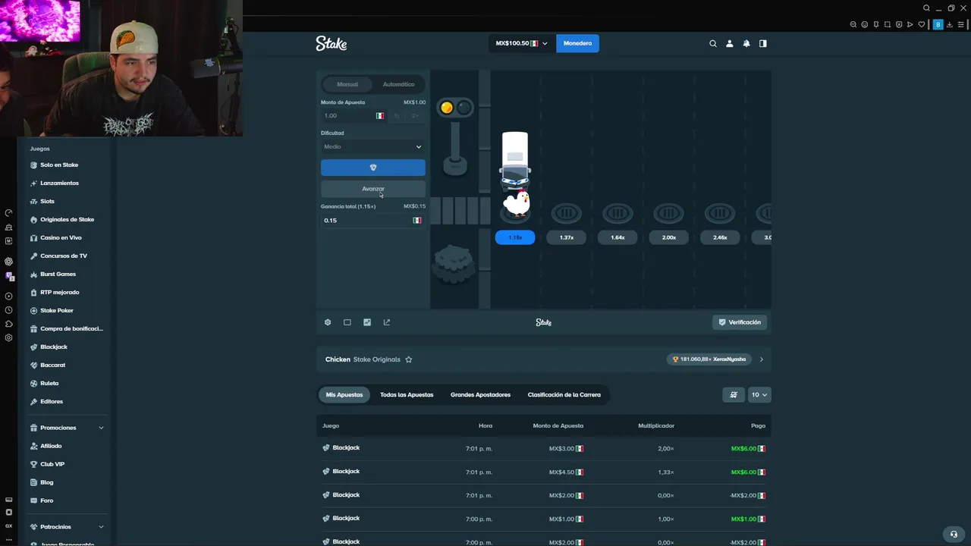Switch to Clasificación de la Carrera tab
Image resolution: width=971 pixels, height=546 pixels.
(564, 394)
